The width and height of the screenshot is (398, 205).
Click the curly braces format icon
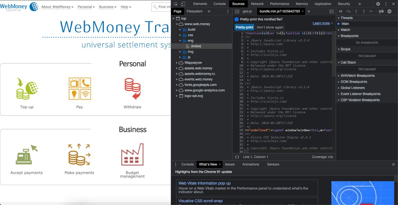pyautogui.click(x=237, y=157)
